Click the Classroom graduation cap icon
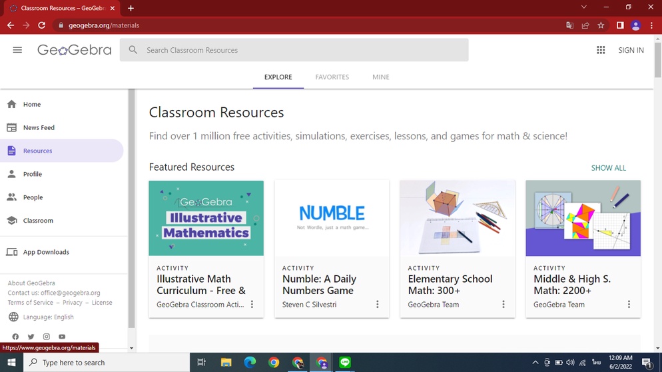Screen dimensions: 662x372 (12, 220)
